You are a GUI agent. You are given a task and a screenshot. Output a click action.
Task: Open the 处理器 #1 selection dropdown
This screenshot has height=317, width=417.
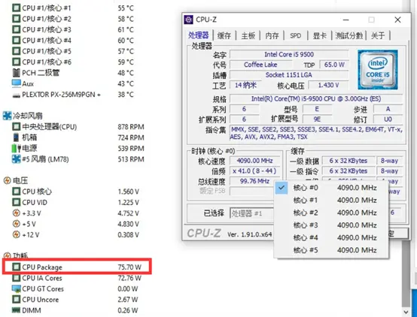252,213
